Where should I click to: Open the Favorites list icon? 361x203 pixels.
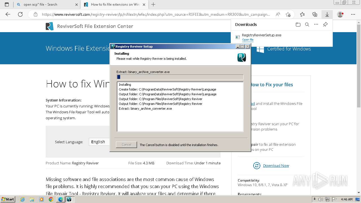[x=302, y=14]
